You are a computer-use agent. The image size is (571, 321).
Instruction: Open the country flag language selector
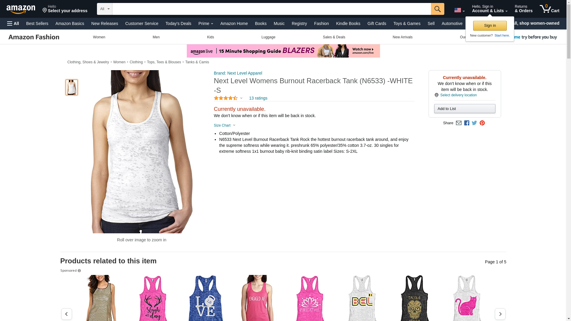coord(459,10)
